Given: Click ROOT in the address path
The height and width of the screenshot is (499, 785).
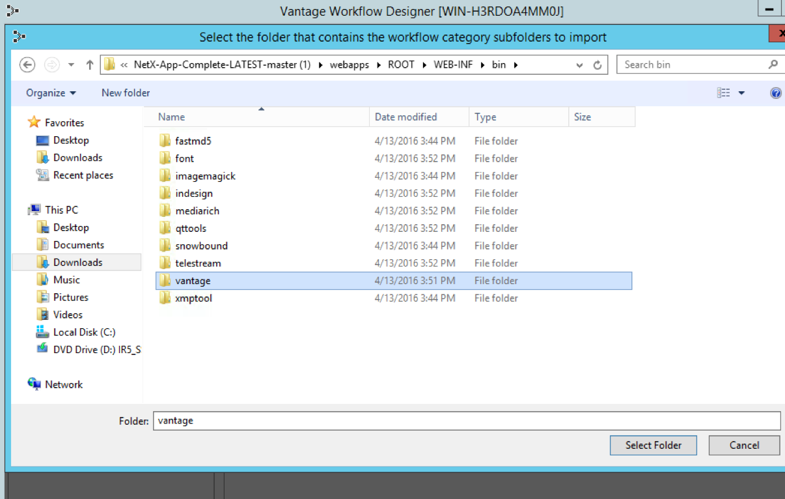Looking at the screenshot, I should 401,64.
